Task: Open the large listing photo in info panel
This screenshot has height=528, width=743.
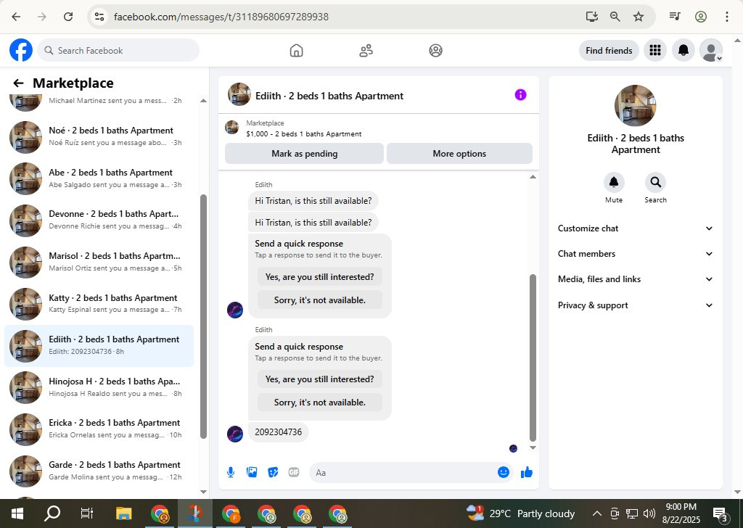Action: coord(635,106)
